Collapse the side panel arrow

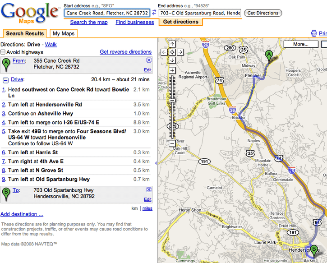point(156,163)
